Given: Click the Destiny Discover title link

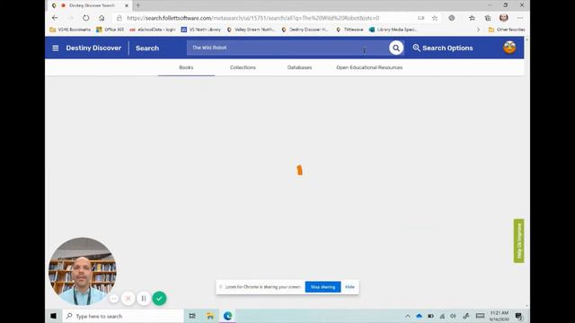Looking at the screenshot, I should coord(93,48).
